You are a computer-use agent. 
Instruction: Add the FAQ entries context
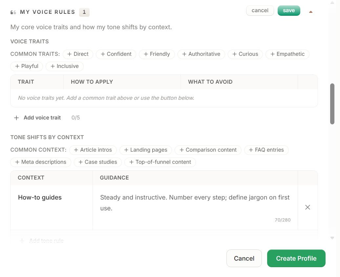266,150
